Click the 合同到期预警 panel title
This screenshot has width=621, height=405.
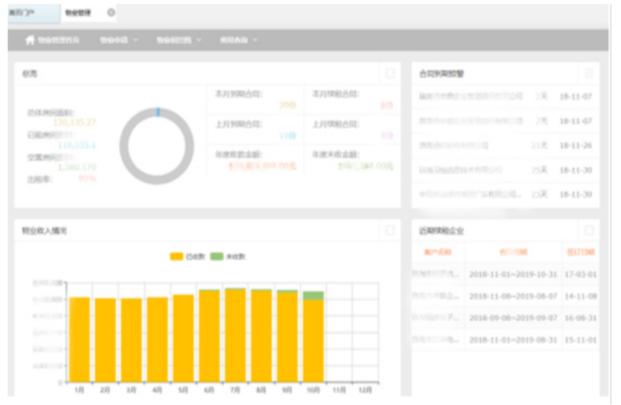(x=441, y=73)
